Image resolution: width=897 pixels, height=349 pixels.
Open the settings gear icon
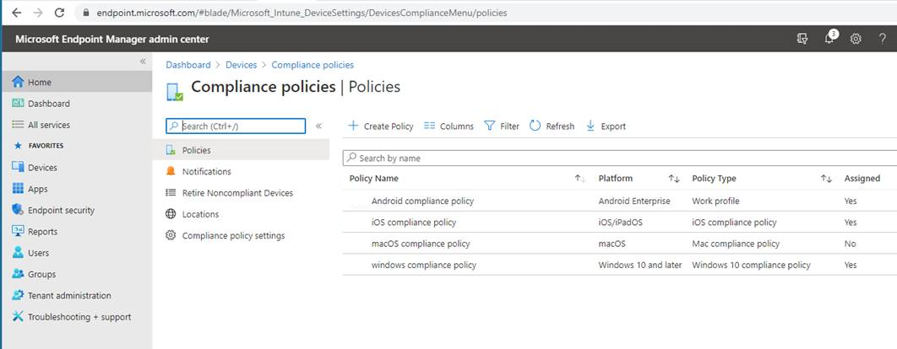pyautogui.click(x=856, y=39)
